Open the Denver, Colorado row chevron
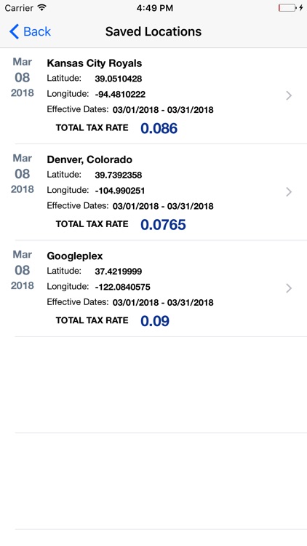 (289, 192)
